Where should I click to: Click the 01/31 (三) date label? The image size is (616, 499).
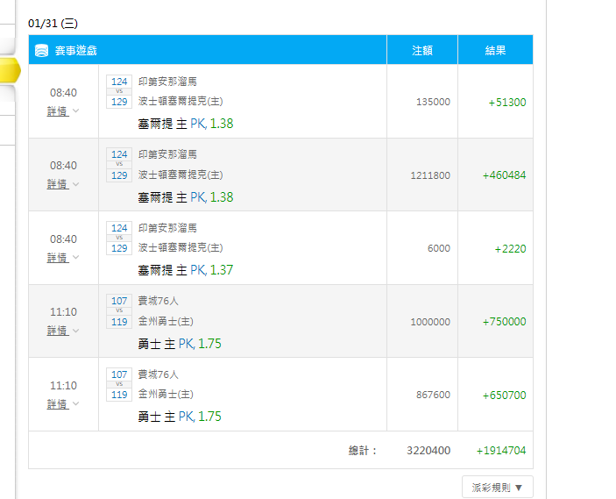click(53, 24)
